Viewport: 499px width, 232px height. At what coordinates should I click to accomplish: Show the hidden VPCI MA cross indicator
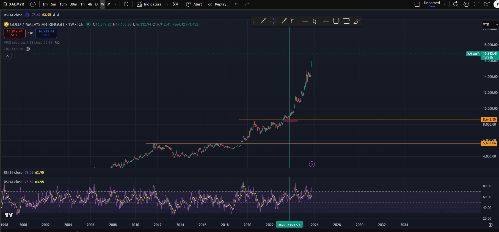57,42
